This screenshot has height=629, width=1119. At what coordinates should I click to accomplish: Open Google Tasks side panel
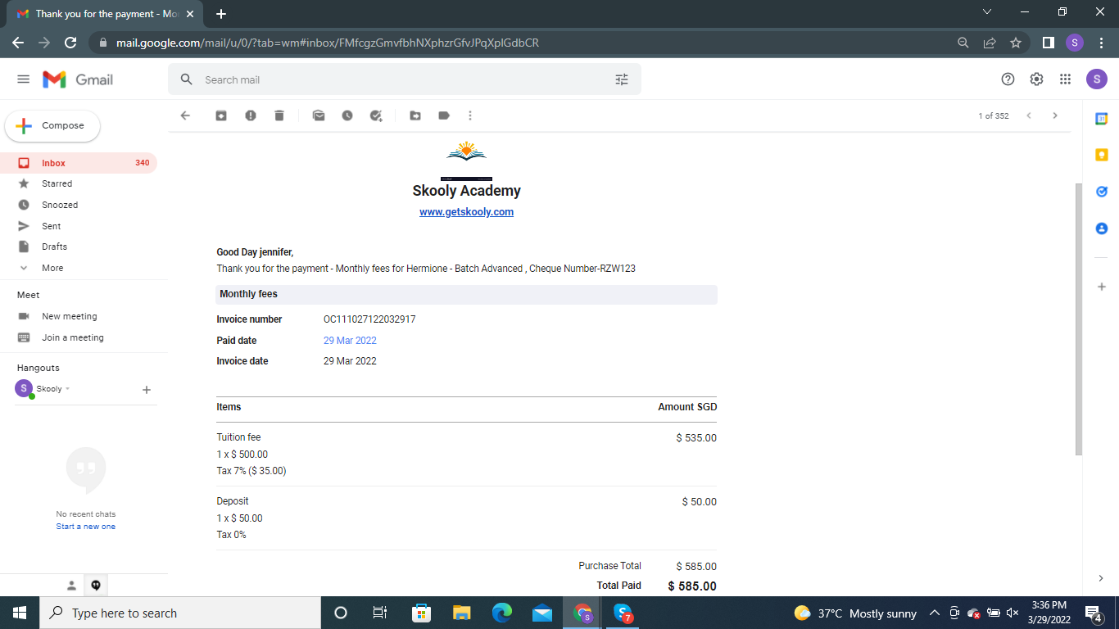pyautogui.click(x=1102, y=192)
